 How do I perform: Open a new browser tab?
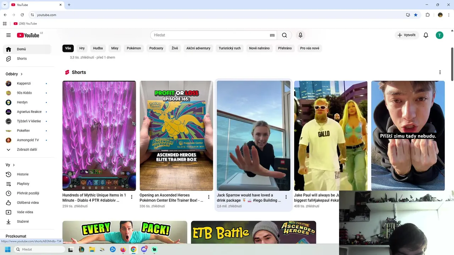tap(69, 5)
